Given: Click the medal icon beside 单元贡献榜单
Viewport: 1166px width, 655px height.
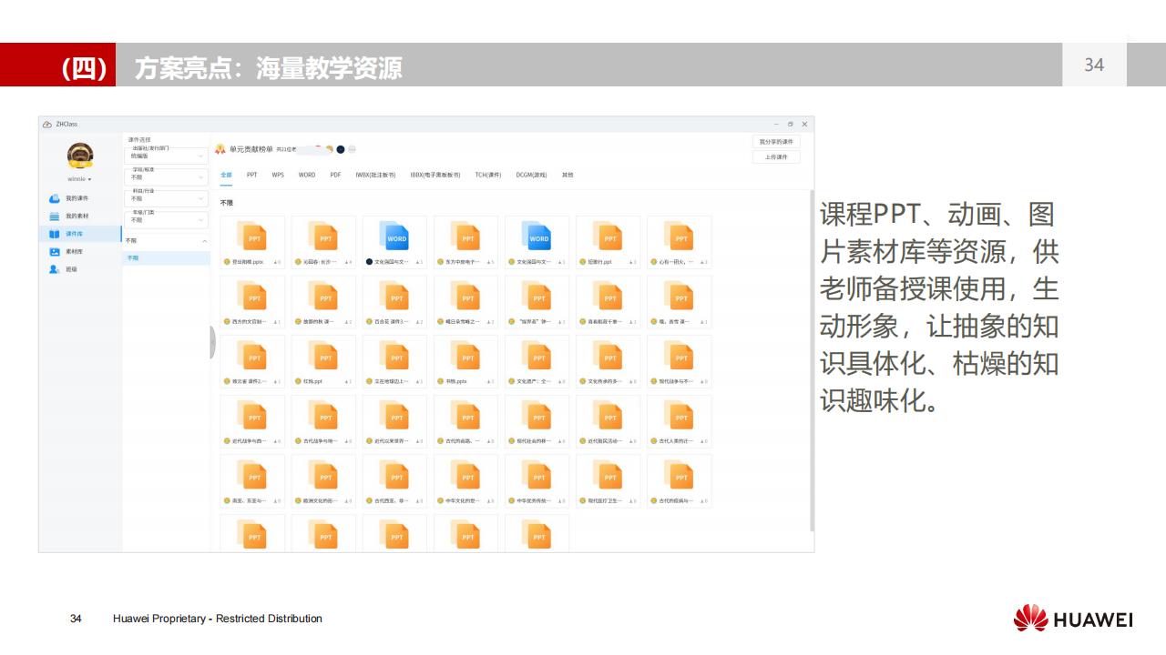Looking at the screenshot, I should pyautogui.click(x=219, y=149).
